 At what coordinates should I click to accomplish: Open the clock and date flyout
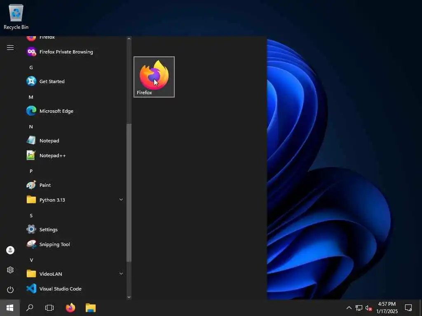[x=387, y=308]
